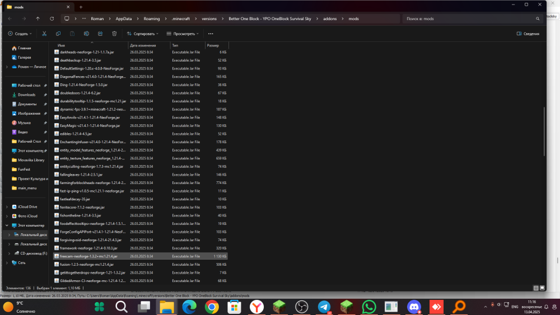Image resolution: width=560 pixels, height=315 pixels.
Task: Click the Cut scissors icon
Action: click(x=44, y=34)
